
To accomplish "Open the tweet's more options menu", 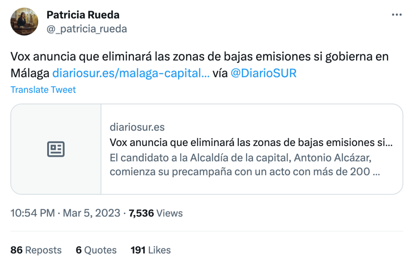I will tap(397, 15).
